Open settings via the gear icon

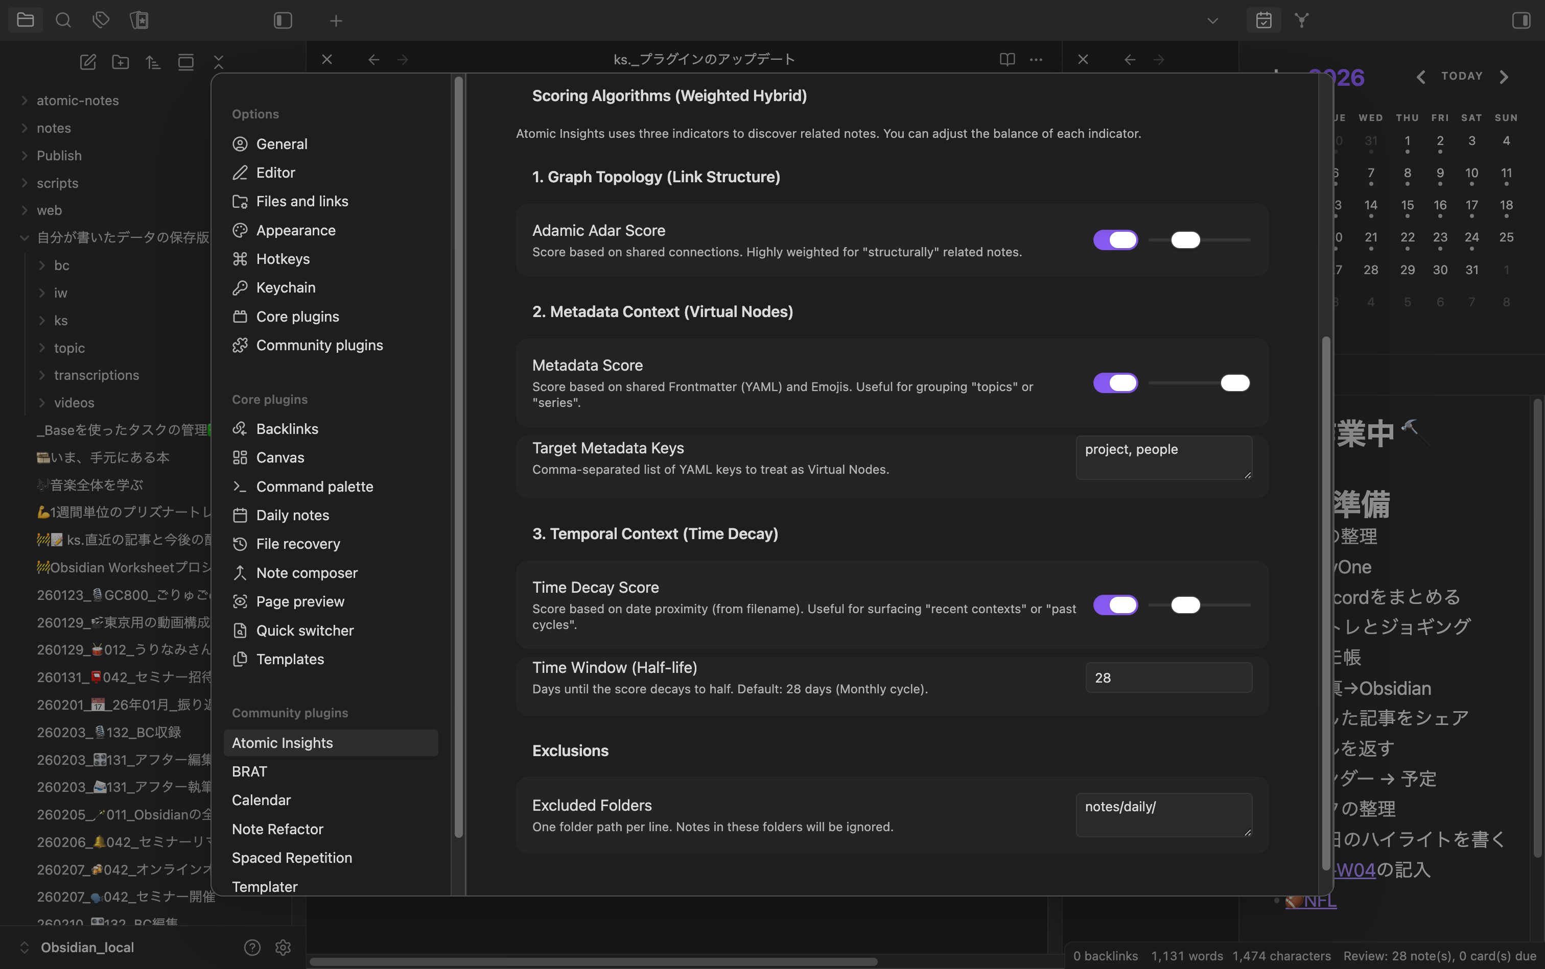pos(283,947)
